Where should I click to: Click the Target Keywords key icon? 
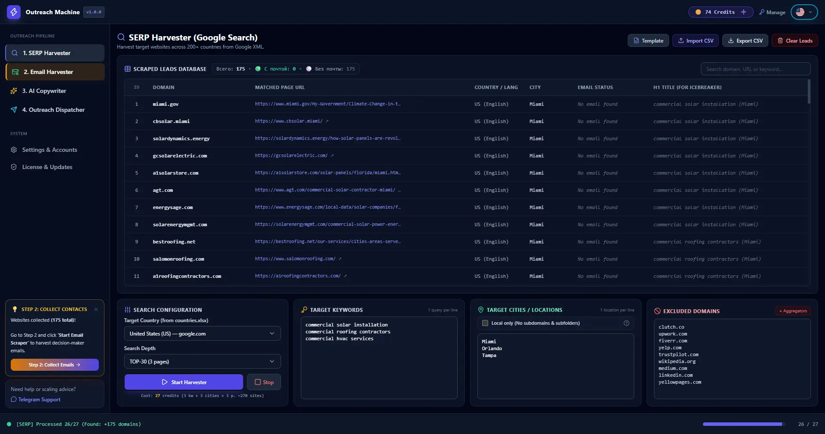tap(304, 310)
